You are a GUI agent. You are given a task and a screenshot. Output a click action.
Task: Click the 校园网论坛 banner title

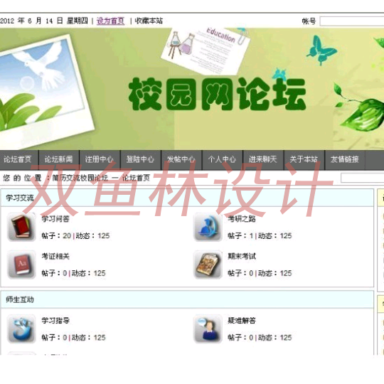(x=218, y=94)
